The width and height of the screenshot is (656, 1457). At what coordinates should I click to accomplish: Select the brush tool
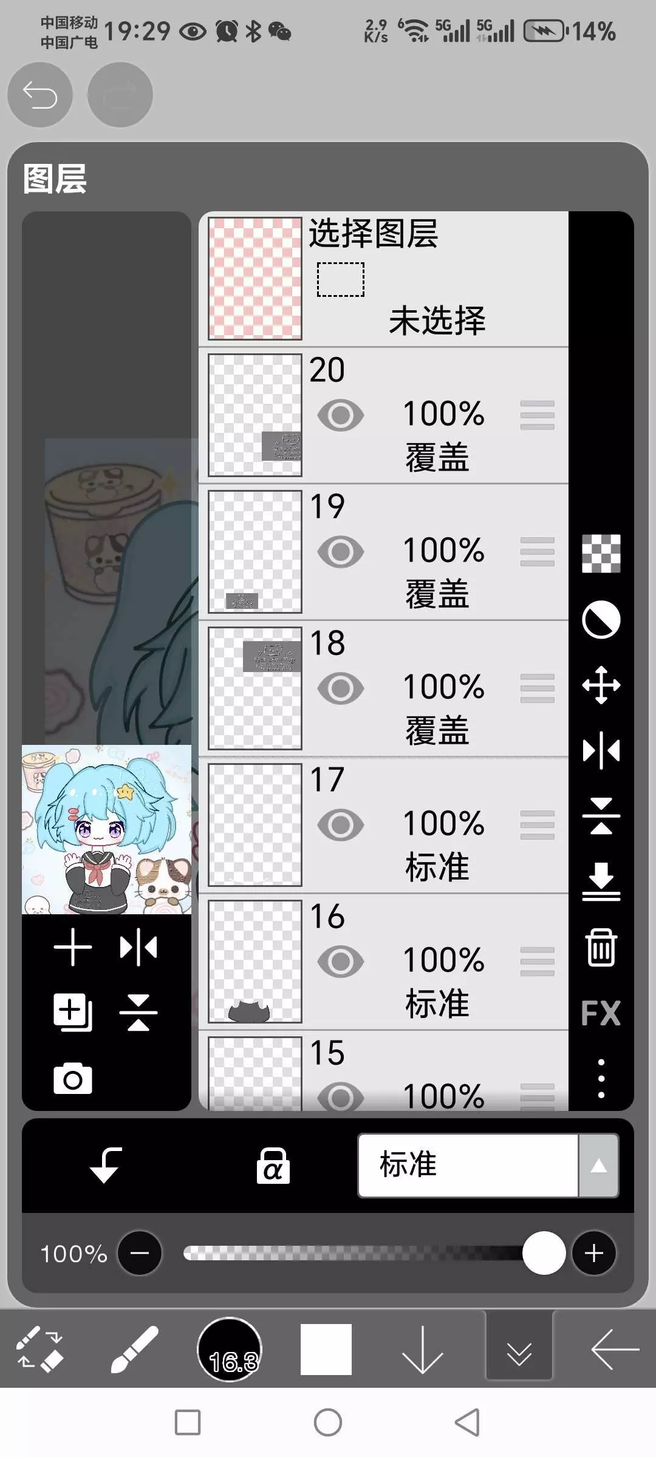click(x=134, y=1349)
